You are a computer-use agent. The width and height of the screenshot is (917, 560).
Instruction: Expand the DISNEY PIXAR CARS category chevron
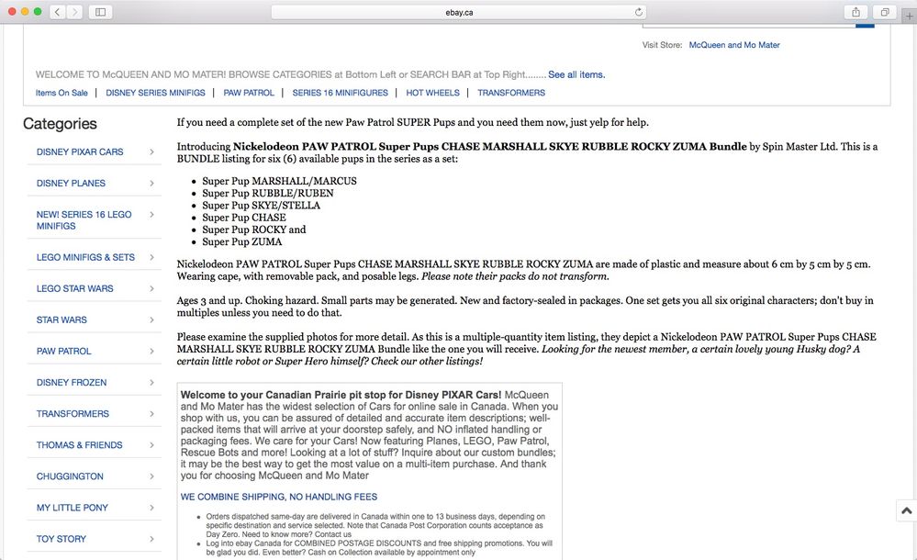tap(151, 152)
